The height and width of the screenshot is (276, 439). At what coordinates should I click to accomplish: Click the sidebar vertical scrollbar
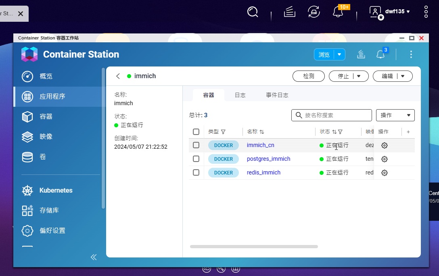tap(103, 138)
